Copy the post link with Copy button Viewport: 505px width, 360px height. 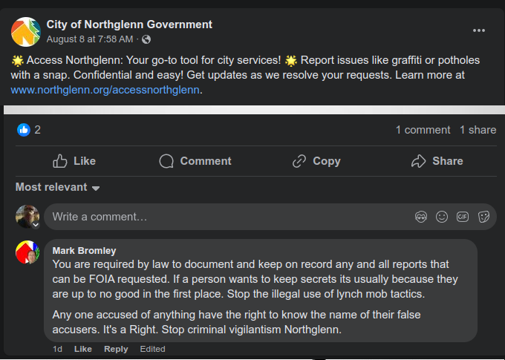coord(316,161)
